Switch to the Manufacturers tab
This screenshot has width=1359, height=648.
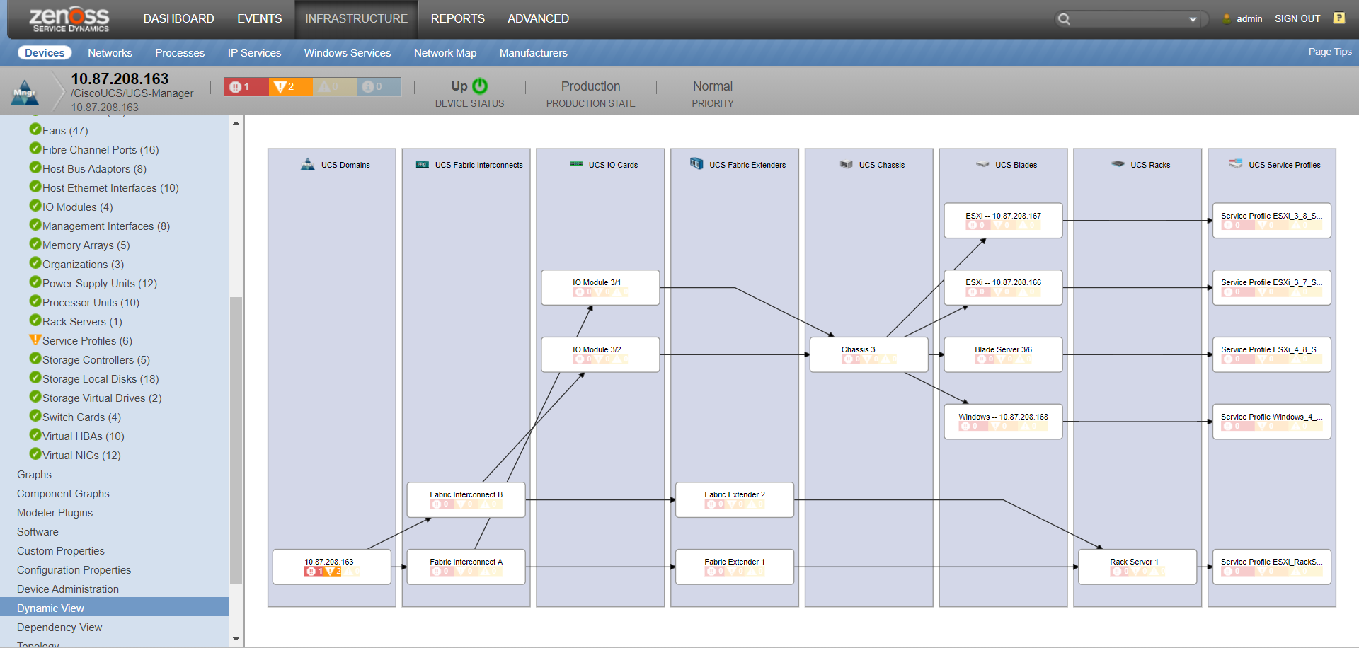pyautogui.click(x=533, y=53)
